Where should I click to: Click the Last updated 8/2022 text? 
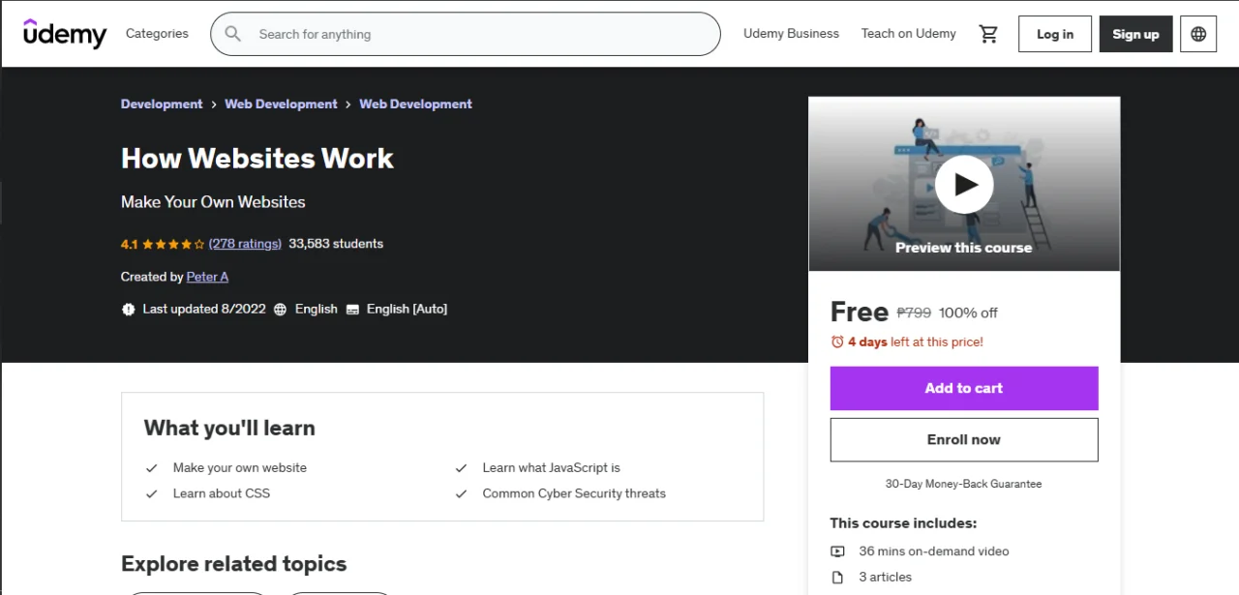pyautogui.click(x=204, y=310)
